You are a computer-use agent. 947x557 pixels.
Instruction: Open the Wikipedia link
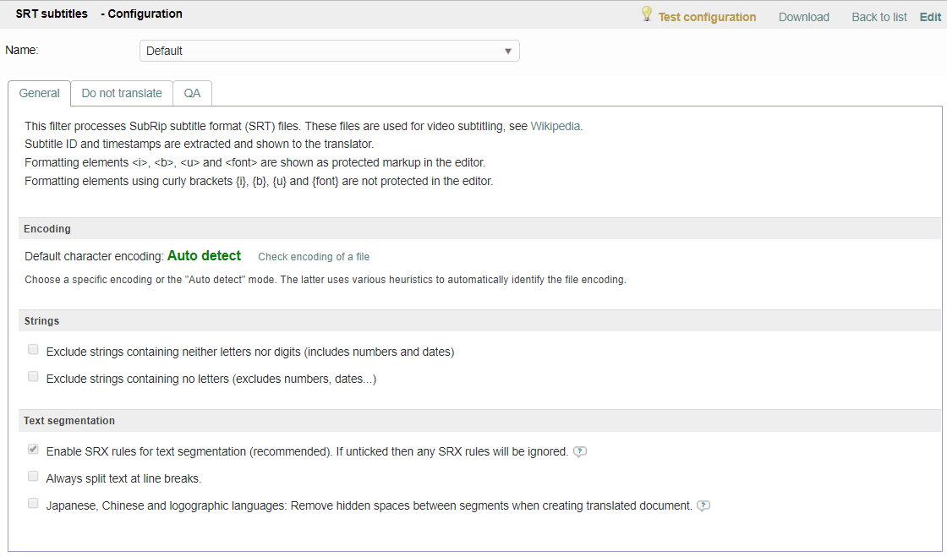click(x=555, y=126)
